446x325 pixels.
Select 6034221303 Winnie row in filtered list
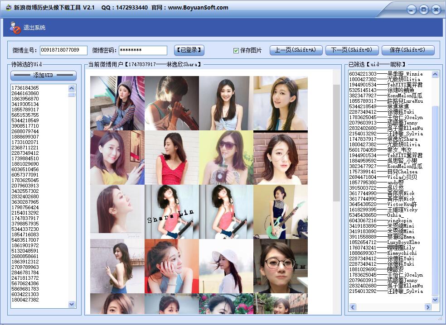click(x=386, y=74)
